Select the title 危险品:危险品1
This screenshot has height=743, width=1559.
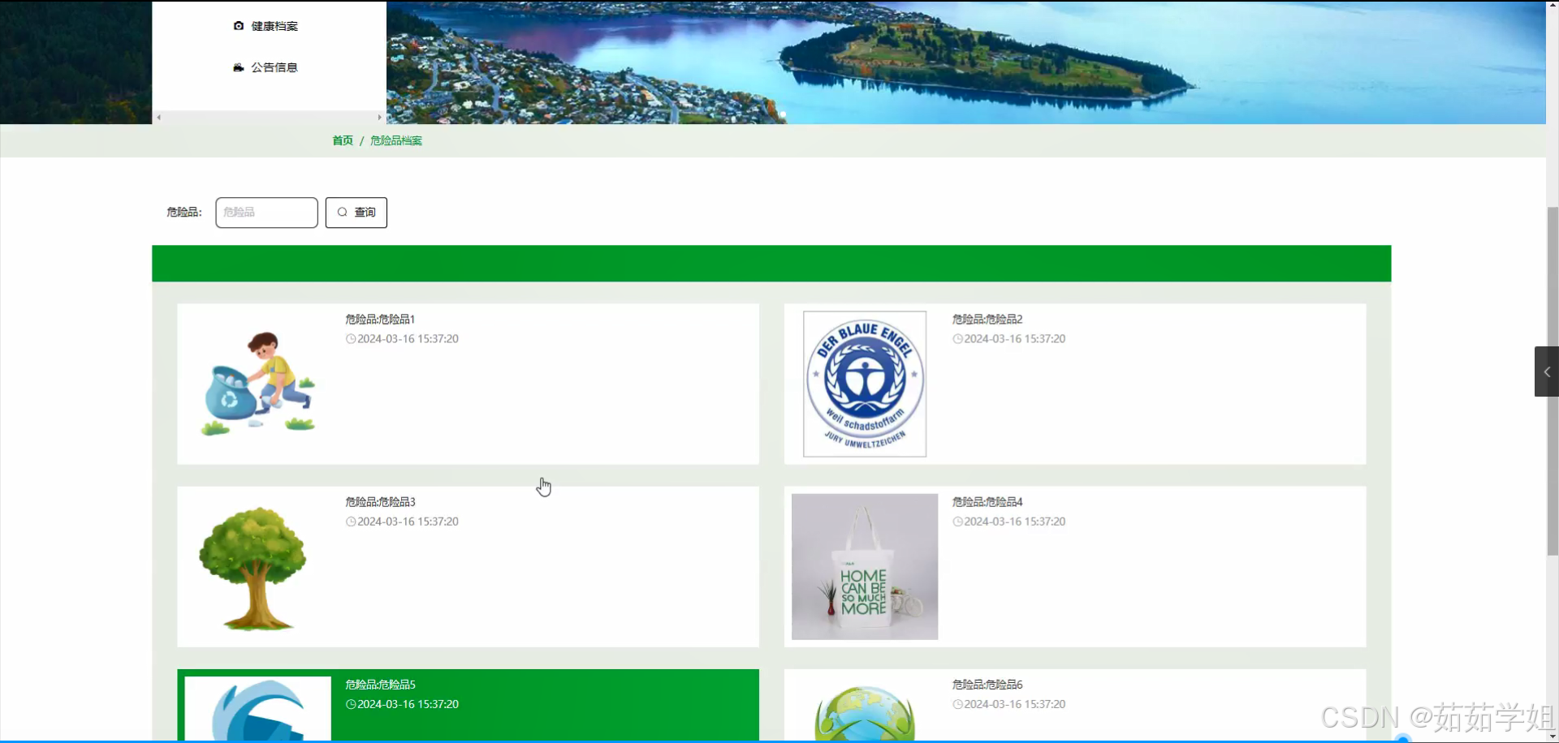click(x=380, y=320)
